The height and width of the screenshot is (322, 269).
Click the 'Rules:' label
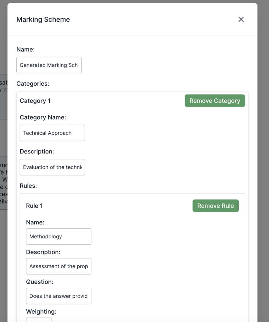pyautogui.click(x=28, y=186)
